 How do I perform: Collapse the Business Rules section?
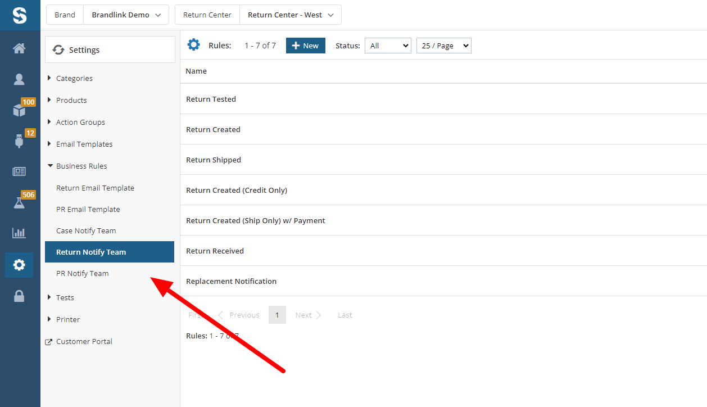[81, 166]
